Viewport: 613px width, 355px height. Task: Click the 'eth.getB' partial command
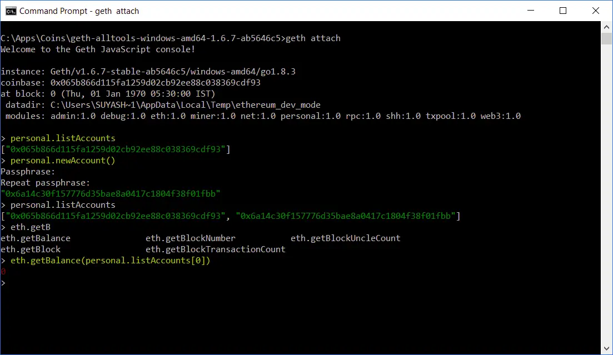click(x=31, y=227)
